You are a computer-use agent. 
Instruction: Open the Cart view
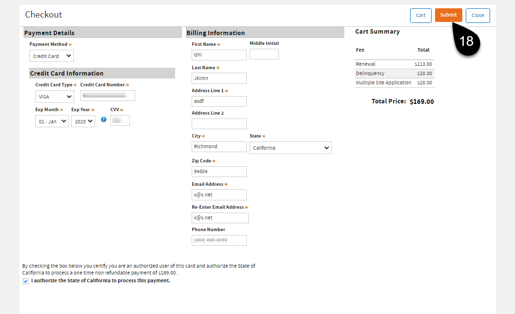click(x=420, y=15)
